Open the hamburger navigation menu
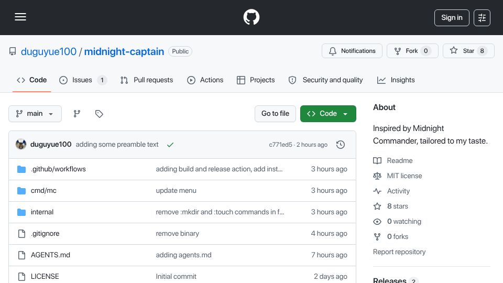The height and width of the screenshot is (283, 503). tap(20, 17)
